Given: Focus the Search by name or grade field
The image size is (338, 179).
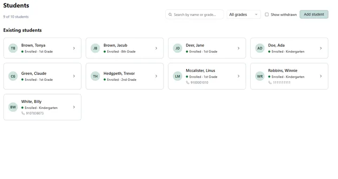Looking at the screenshot, I should (194, 15).
